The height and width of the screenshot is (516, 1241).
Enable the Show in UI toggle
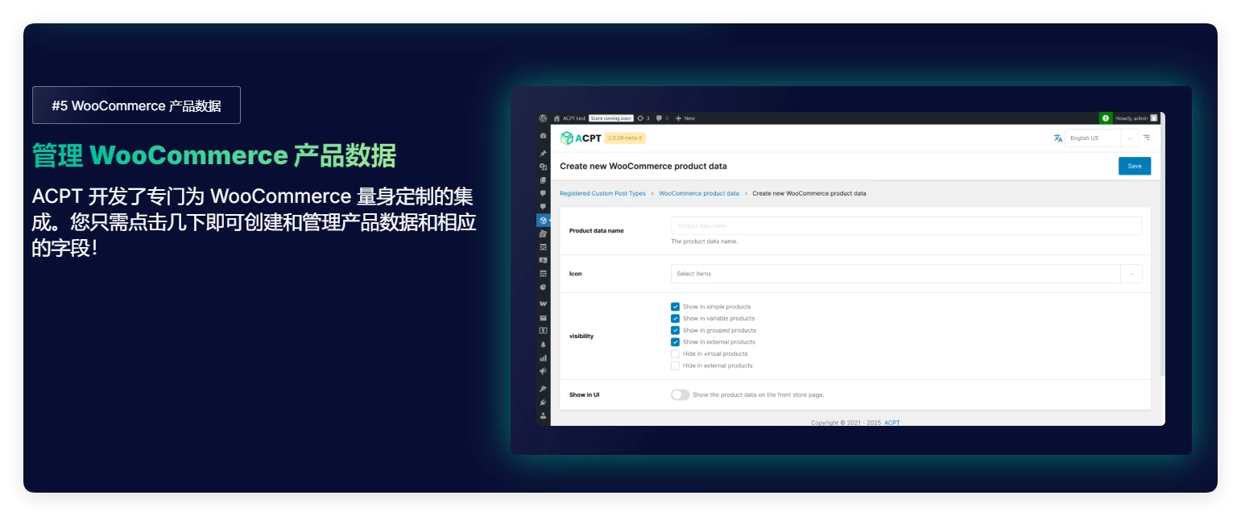tap(680, 395)
